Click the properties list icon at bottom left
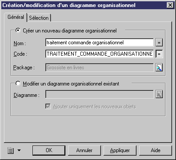 pyautogui.click(x=11, y=150)
